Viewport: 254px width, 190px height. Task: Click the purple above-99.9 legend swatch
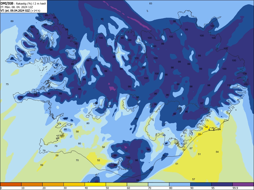pos(243,184)
